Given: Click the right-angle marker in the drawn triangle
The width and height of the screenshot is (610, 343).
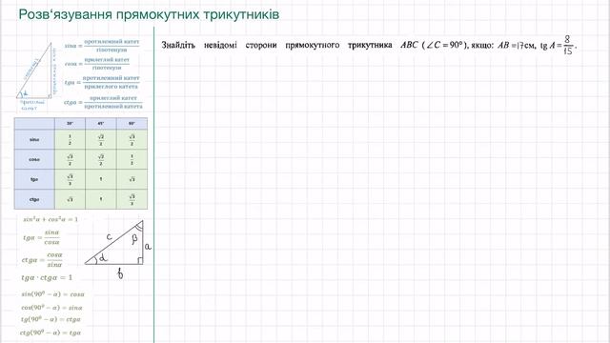Looking at the screenshot, I should (140, 261).
